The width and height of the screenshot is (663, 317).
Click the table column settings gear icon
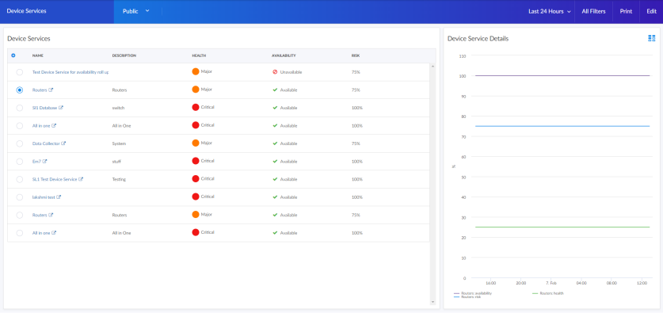pyautogui.click(x=13, y=55)
